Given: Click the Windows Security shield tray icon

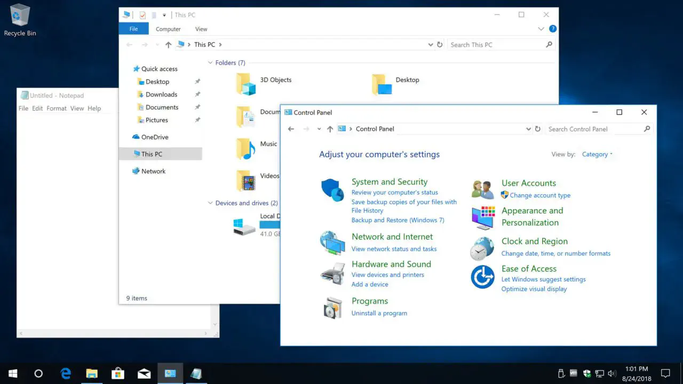Looking at the screenshot, I should [587, 373].
